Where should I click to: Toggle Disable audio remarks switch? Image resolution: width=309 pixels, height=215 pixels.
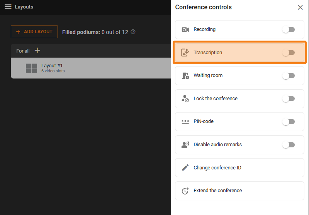(x=289, y=145)
